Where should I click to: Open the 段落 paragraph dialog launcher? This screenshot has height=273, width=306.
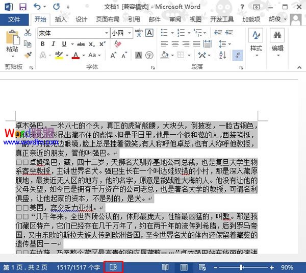(x=241, y=67)
